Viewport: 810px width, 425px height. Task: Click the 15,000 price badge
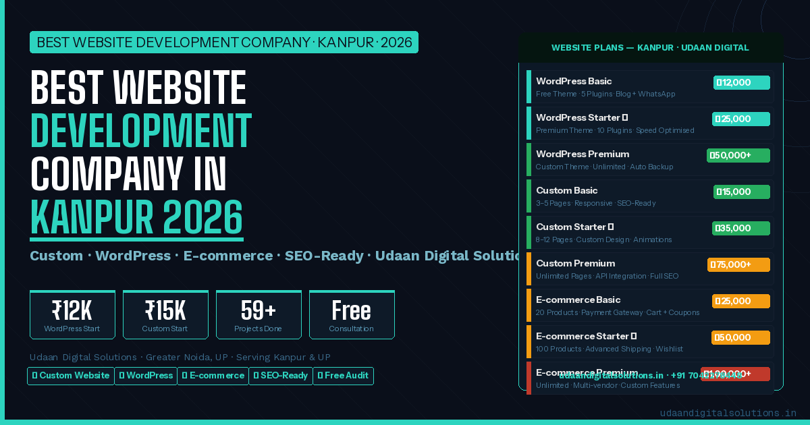coord(742,192)
